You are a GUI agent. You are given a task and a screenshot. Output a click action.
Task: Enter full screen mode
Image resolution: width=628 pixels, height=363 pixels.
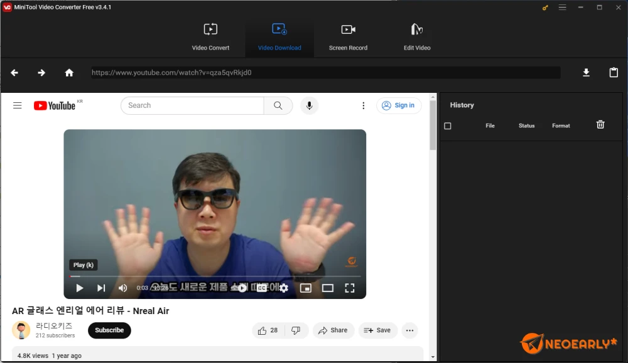350,288
